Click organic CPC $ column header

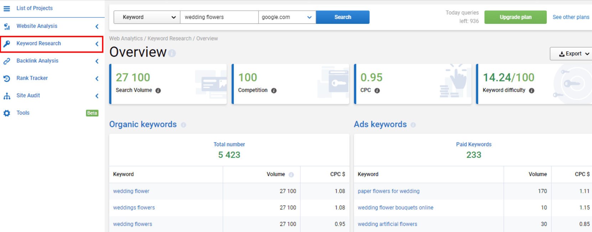click(x=337, y=174)
